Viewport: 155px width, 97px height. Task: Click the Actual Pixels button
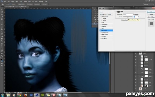tap(22, 4)
